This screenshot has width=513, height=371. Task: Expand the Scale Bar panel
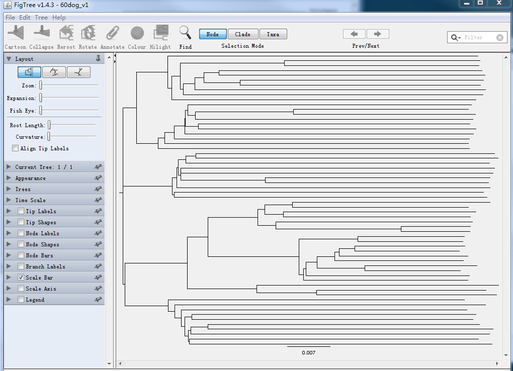point(9,277)
